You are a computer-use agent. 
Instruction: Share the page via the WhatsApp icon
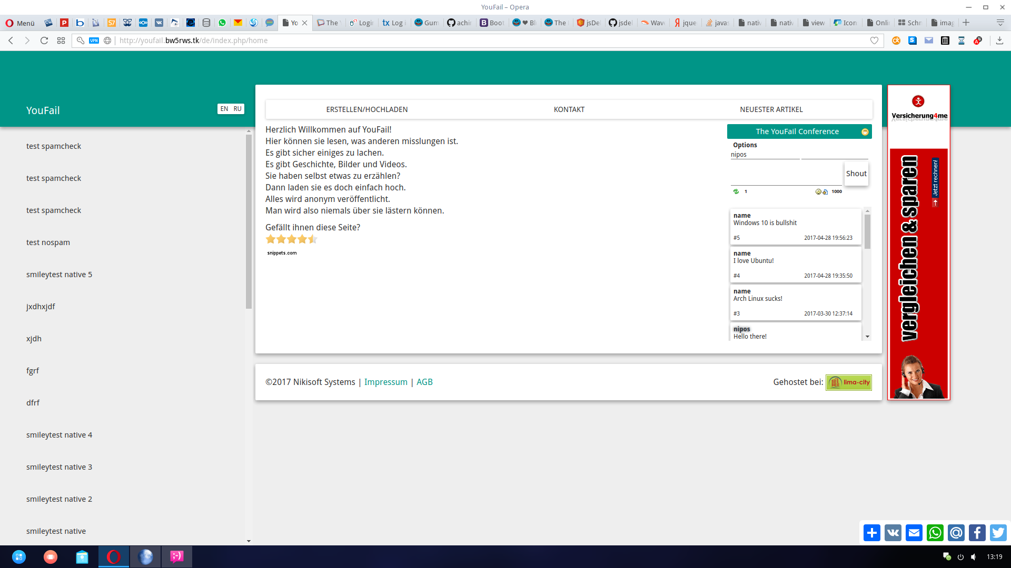[935, 533]
